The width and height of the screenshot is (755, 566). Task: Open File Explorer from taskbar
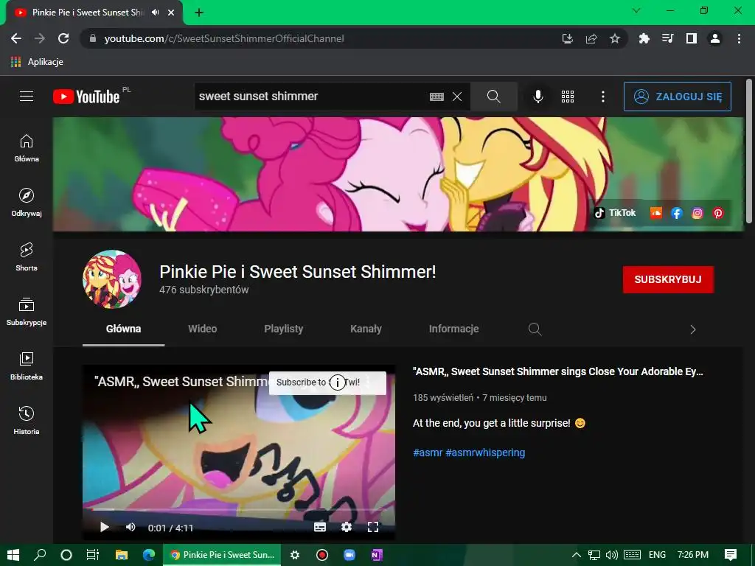click(122, 555)
